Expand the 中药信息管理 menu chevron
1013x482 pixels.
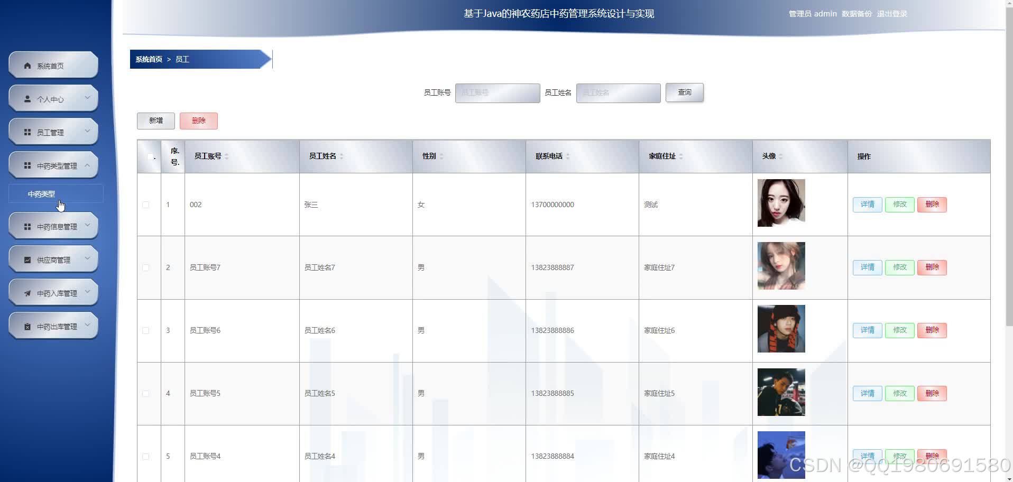click(x=87, y=225)
